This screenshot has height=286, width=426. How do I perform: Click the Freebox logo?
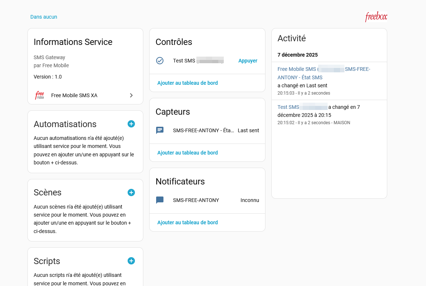coord(376,17)
